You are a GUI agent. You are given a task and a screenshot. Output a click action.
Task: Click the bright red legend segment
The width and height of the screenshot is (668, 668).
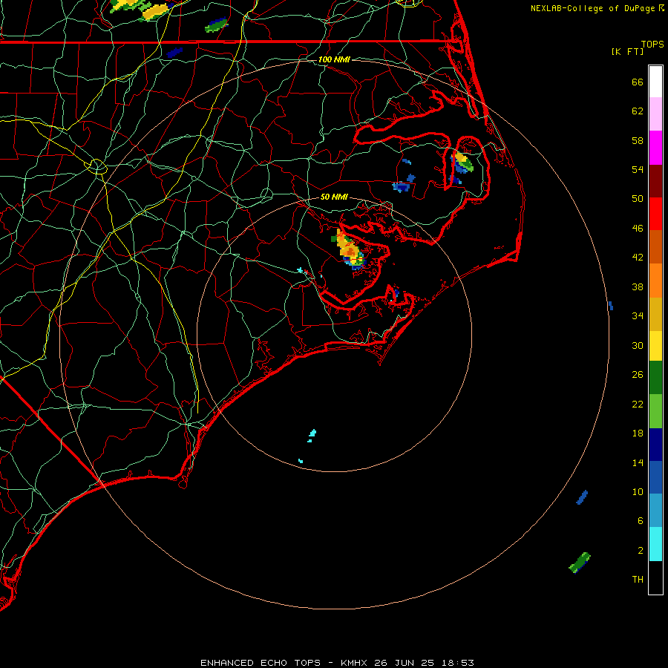tap(655, 214)
